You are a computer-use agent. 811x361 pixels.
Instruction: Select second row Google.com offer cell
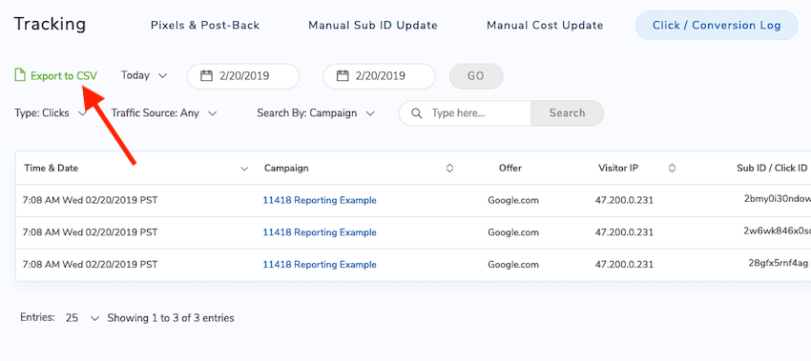(x=513, y=232)
